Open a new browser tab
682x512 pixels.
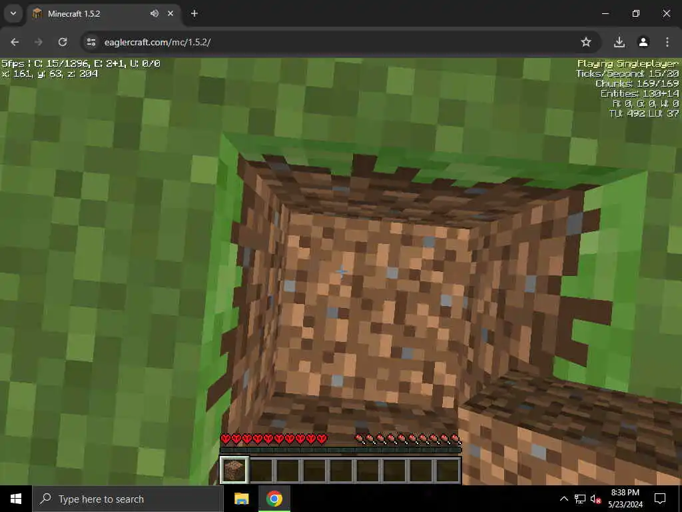(194, 13)
